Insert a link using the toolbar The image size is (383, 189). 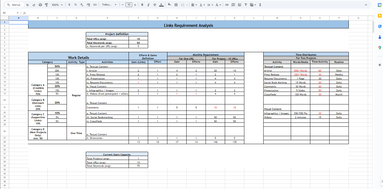227,5
